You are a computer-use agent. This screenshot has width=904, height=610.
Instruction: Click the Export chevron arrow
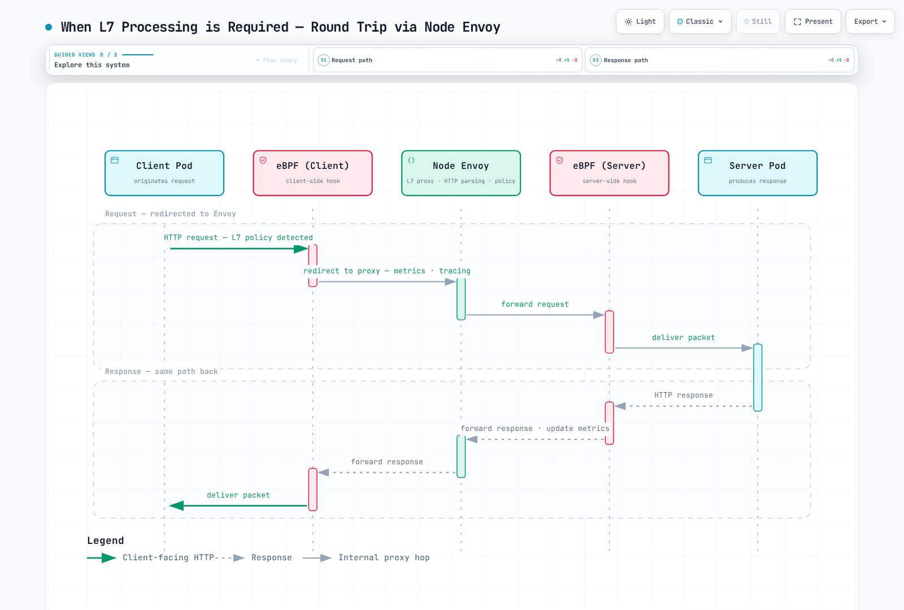(x=884, y=21)
